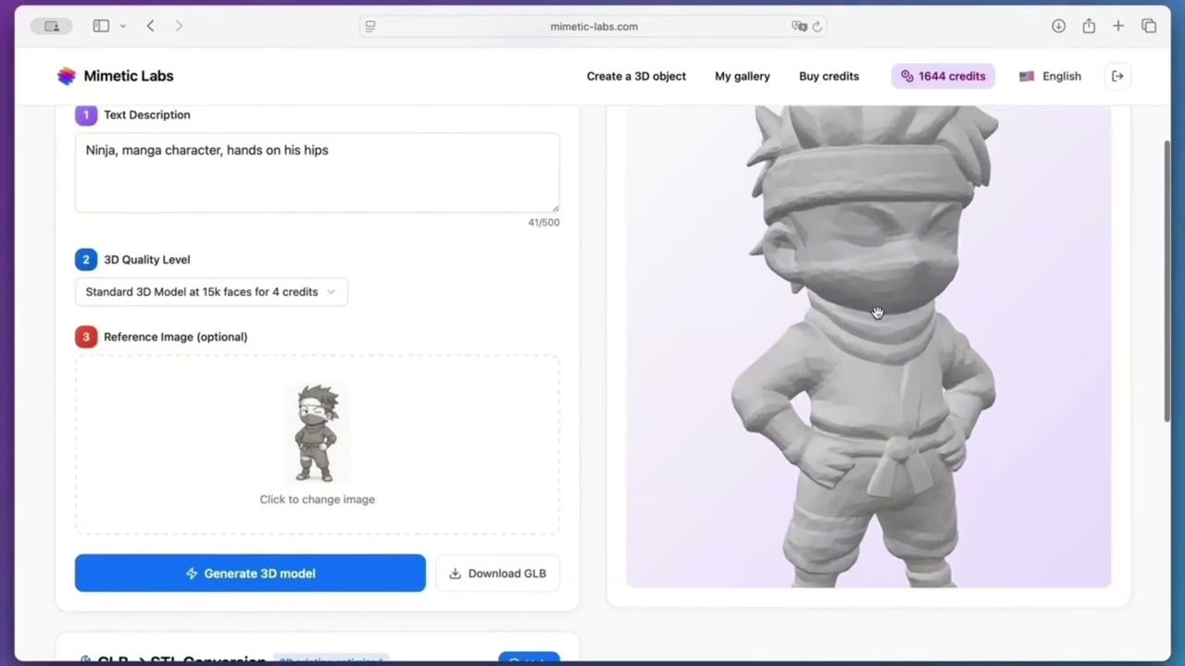This screenshot has height=666, width=1185.
Task: Open the Safari downloads icon
Action: [x=1058, y=26]
